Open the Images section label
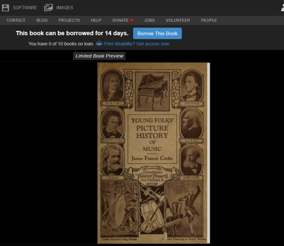Screen dimensions: 284x246 pos(65,8)
